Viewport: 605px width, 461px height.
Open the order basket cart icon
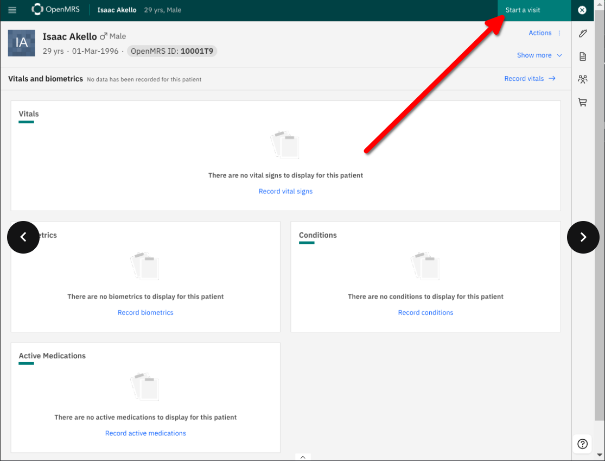(583, 102)
